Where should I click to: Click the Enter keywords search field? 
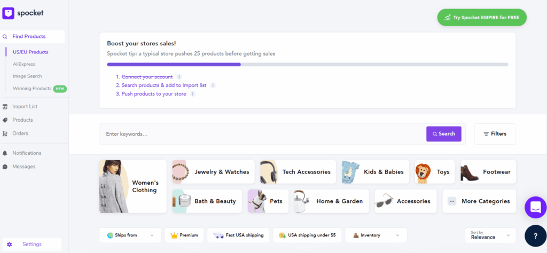(x=263, y=134)
